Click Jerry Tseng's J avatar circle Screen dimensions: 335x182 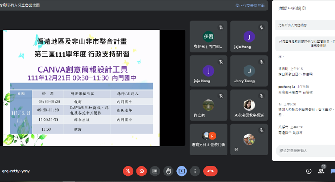[249, 71]
